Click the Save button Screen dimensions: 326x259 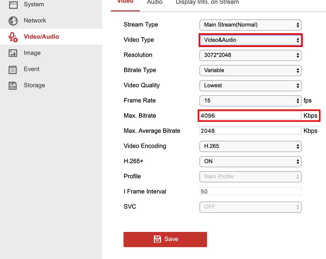click(165, 239)
